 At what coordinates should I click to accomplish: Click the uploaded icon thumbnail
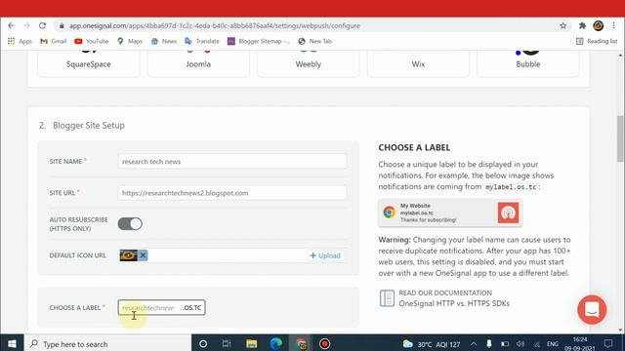coord(128,255)
